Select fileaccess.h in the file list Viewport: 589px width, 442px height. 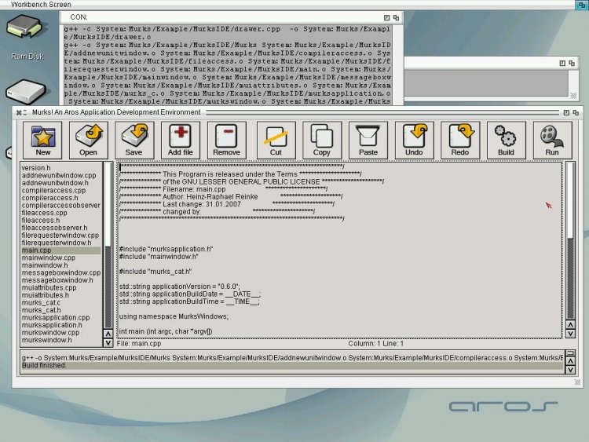tap(60, 221)
